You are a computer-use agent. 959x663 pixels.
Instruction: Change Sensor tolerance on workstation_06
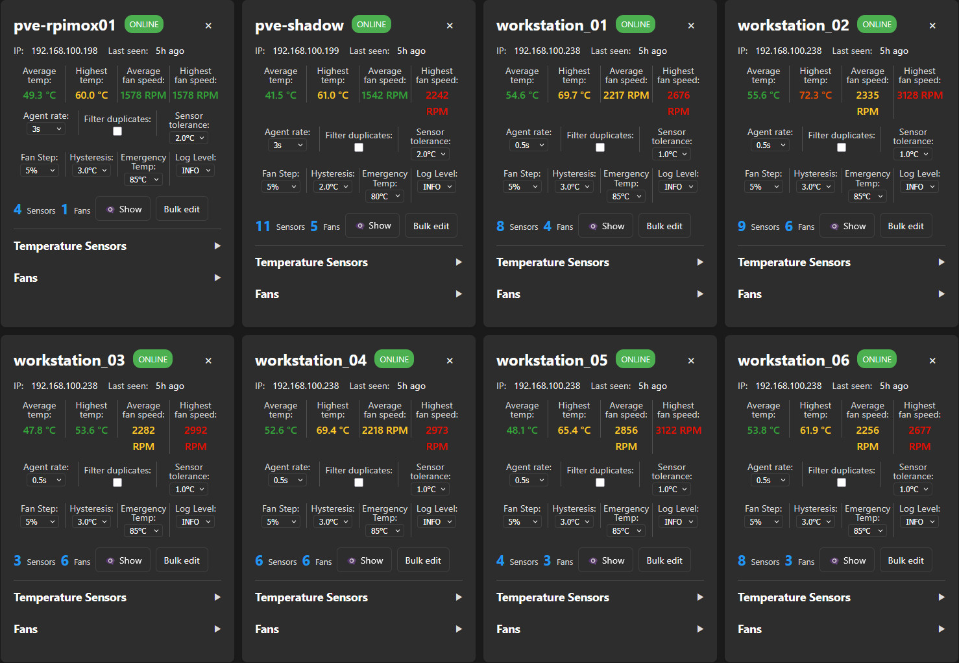[913, 490]
